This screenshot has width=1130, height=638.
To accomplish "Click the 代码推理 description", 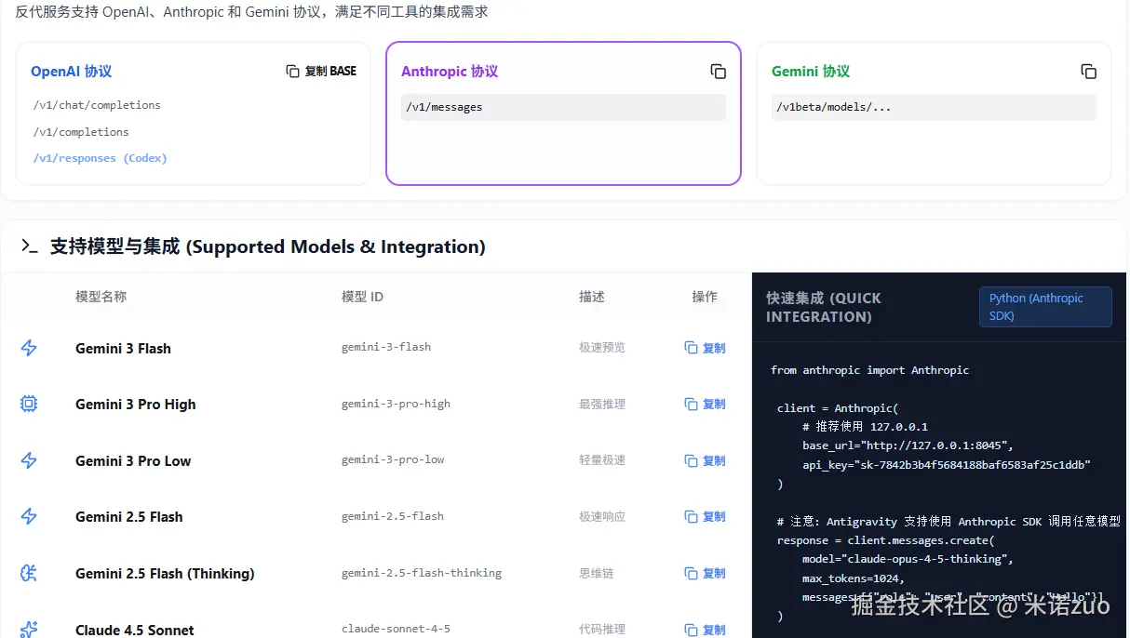I will pos(602,629).
